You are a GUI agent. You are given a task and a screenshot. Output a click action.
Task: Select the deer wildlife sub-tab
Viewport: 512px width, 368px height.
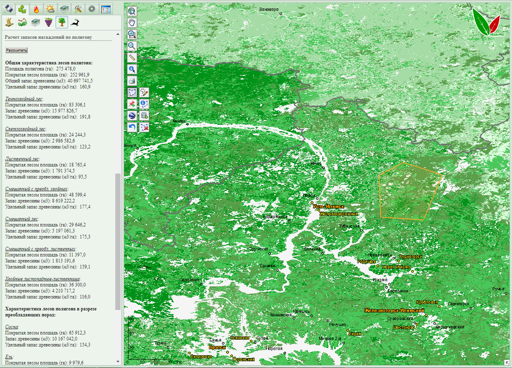pyautogui.click(x=75, y=22)
